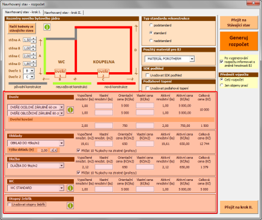Click the info icon in Otopný žebřík section
Viewport: 262px width, 220px height.
click(70, 206)
